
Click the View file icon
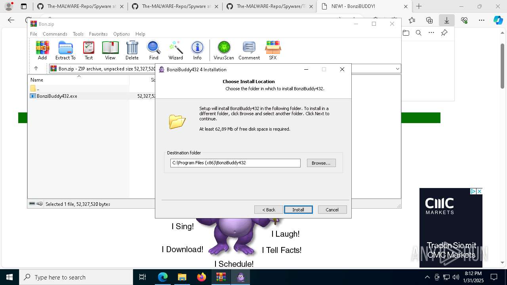tap(110, 50)
